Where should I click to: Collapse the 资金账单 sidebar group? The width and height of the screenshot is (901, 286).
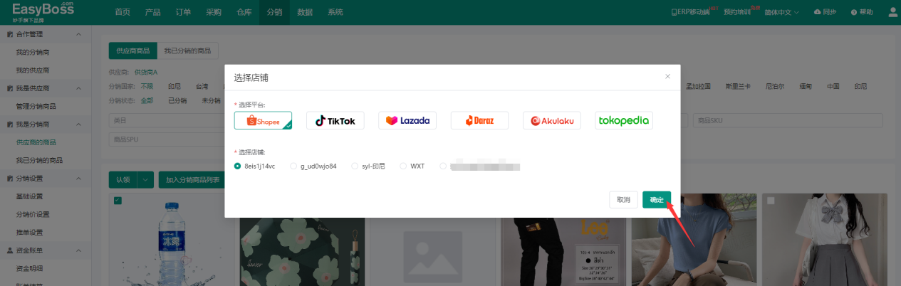(78, 250)
